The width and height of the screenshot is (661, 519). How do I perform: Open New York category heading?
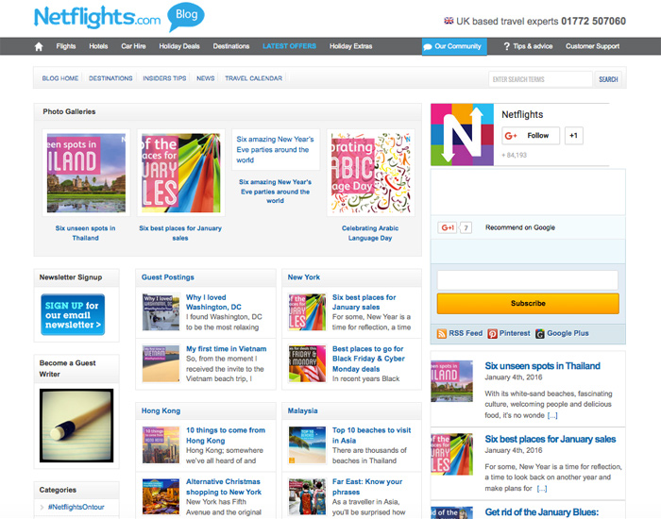coord(304,277)
